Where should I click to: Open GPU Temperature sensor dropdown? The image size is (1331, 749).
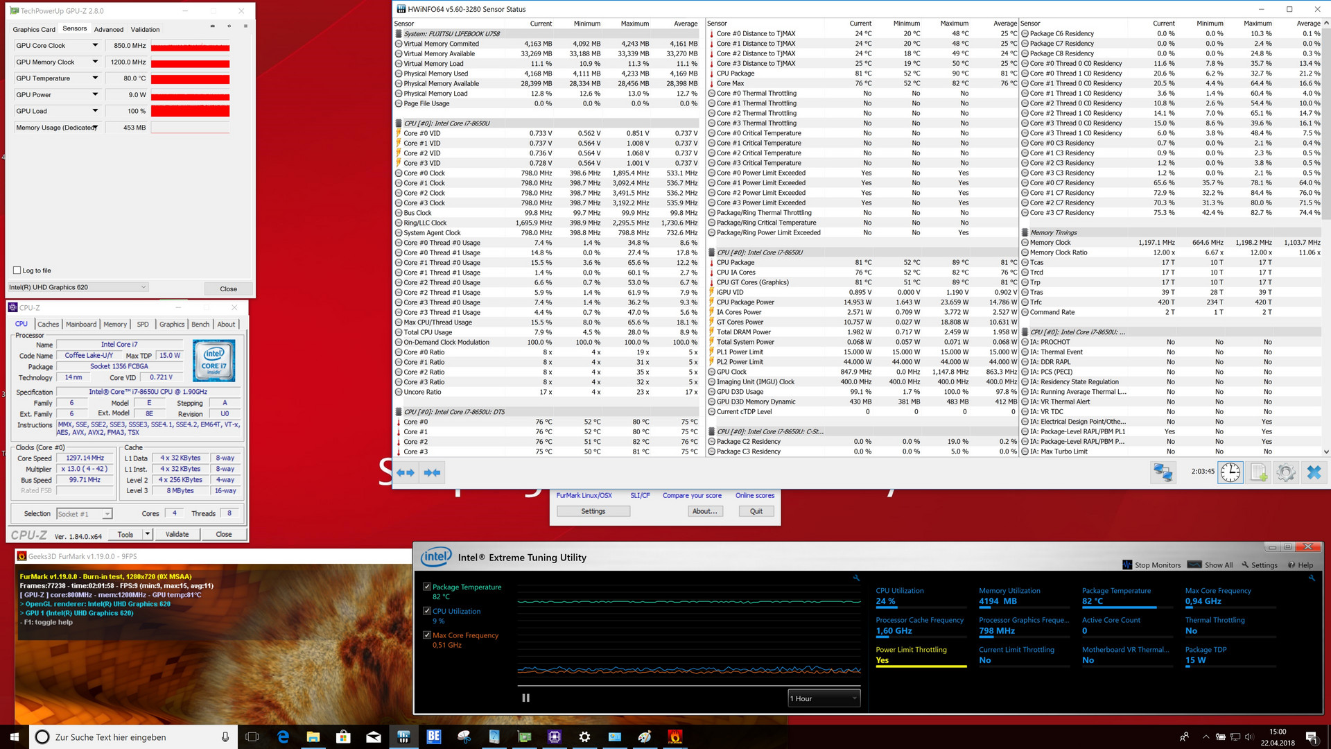point(95,78)
